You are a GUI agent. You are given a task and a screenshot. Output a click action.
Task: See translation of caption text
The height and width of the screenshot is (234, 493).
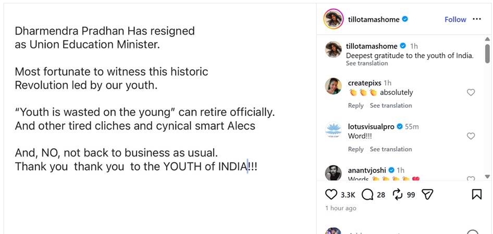[366, 63]
